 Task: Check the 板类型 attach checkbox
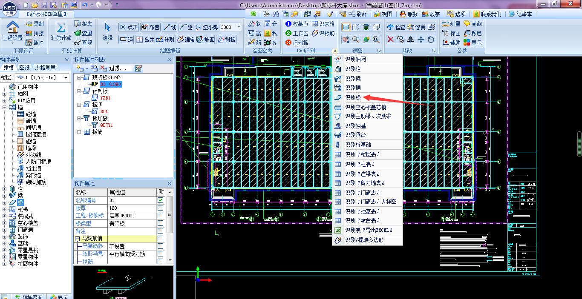161,223
